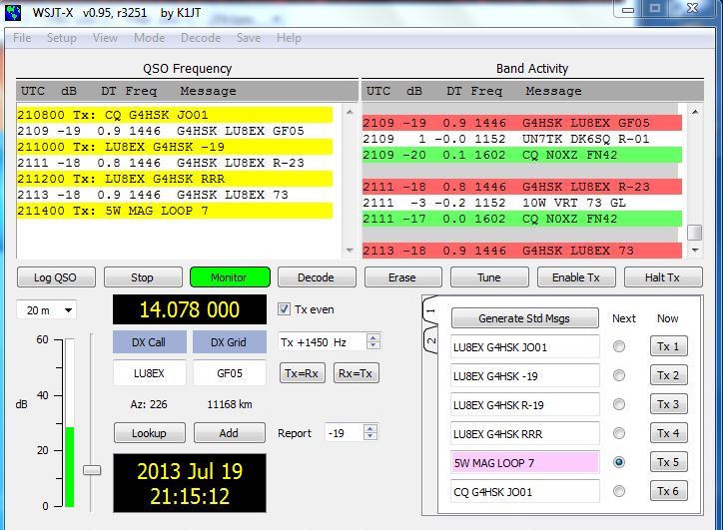
Task: Click the Band Activity vertical scrollbar
Action: 695,170
